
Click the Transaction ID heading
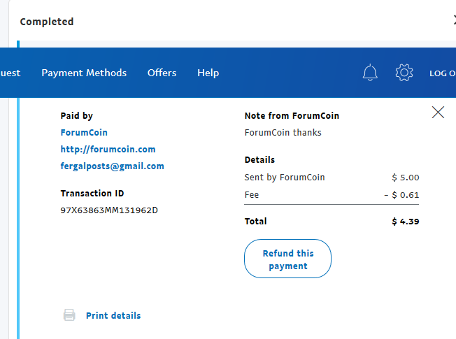click(x=92, y=194)
